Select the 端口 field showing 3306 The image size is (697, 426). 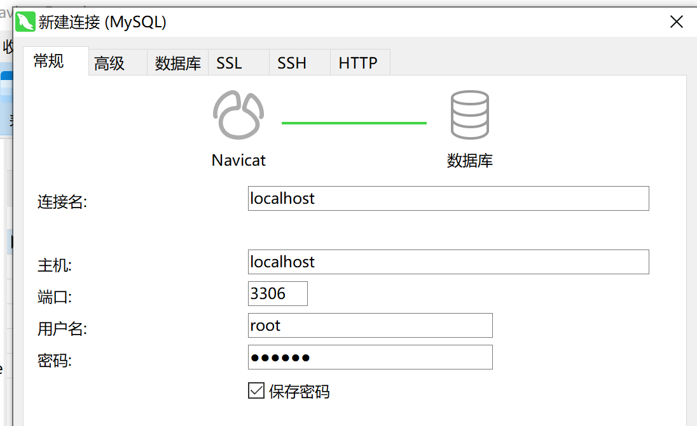tap(277, 293)
